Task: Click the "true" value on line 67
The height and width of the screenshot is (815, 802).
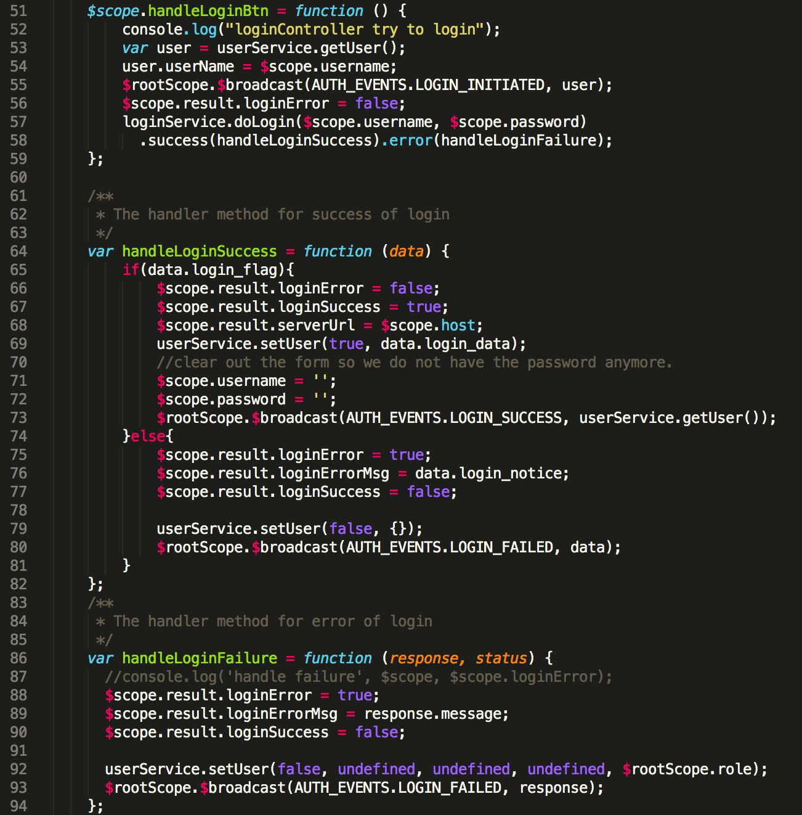Action: tap(424, 307)
